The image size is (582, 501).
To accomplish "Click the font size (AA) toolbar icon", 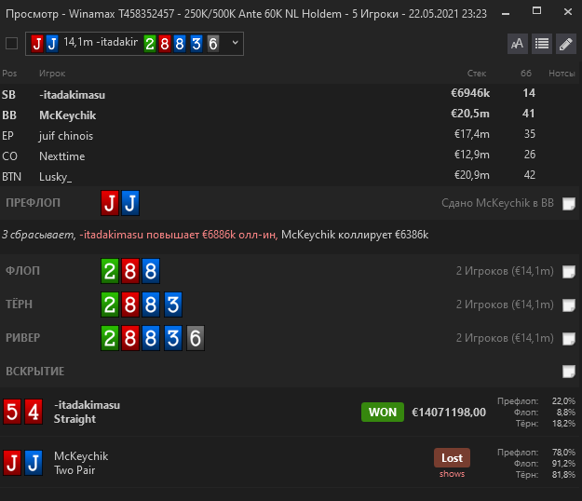I will (518, 44).
